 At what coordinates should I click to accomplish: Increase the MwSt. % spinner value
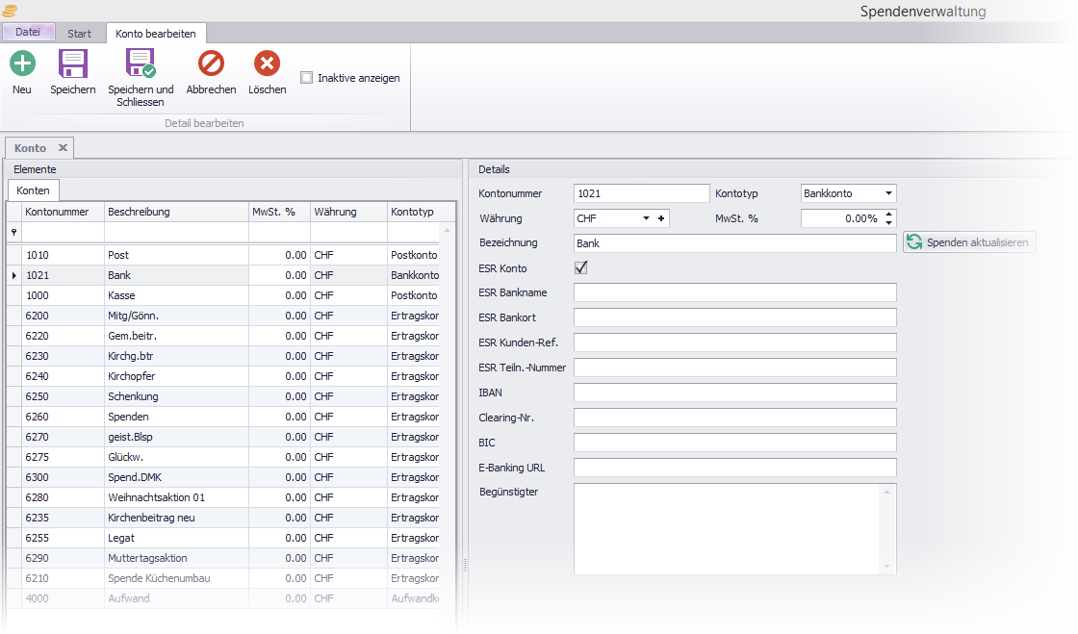tap(888, 214)
